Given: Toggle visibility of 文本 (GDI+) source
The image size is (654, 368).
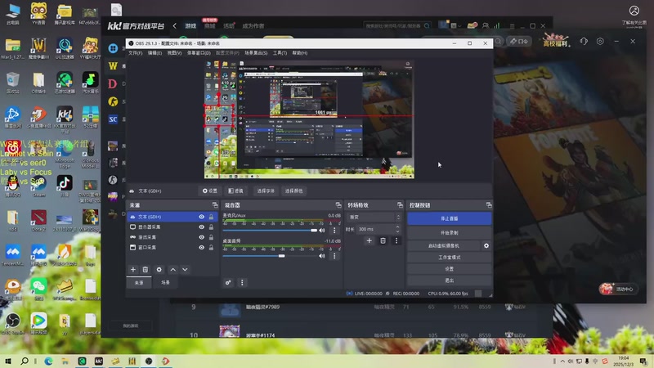Looking at the screenshot, I should coord(201,217).
